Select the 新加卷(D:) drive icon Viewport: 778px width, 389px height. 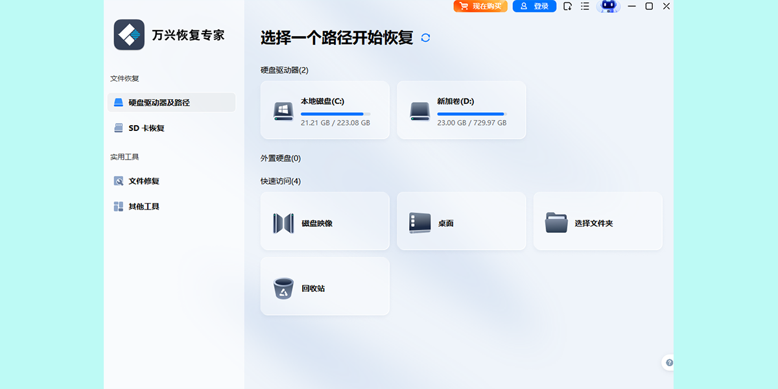pyautogui.click(x=419, y=111)
